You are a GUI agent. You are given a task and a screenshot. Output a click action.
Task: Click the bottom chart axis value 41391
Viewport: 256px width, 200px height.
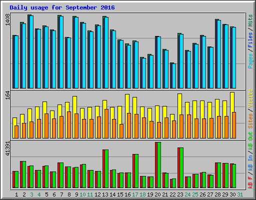click(7, 148)
